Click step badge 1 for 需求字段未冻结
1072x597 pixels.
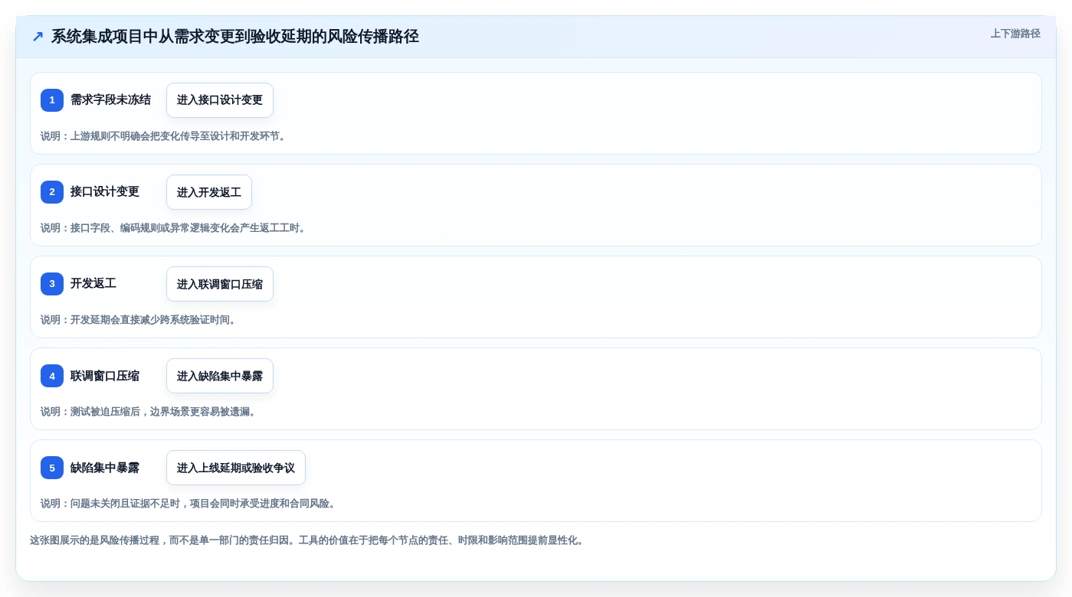coord(52,100)
